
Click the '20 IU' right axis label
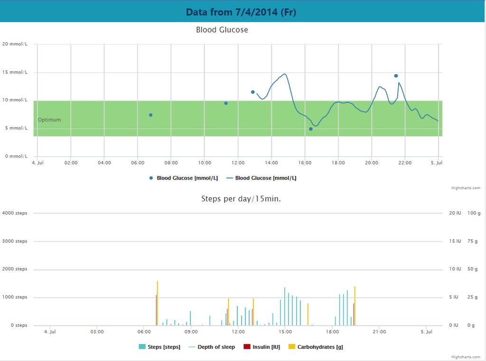click(x=455, y=213)
